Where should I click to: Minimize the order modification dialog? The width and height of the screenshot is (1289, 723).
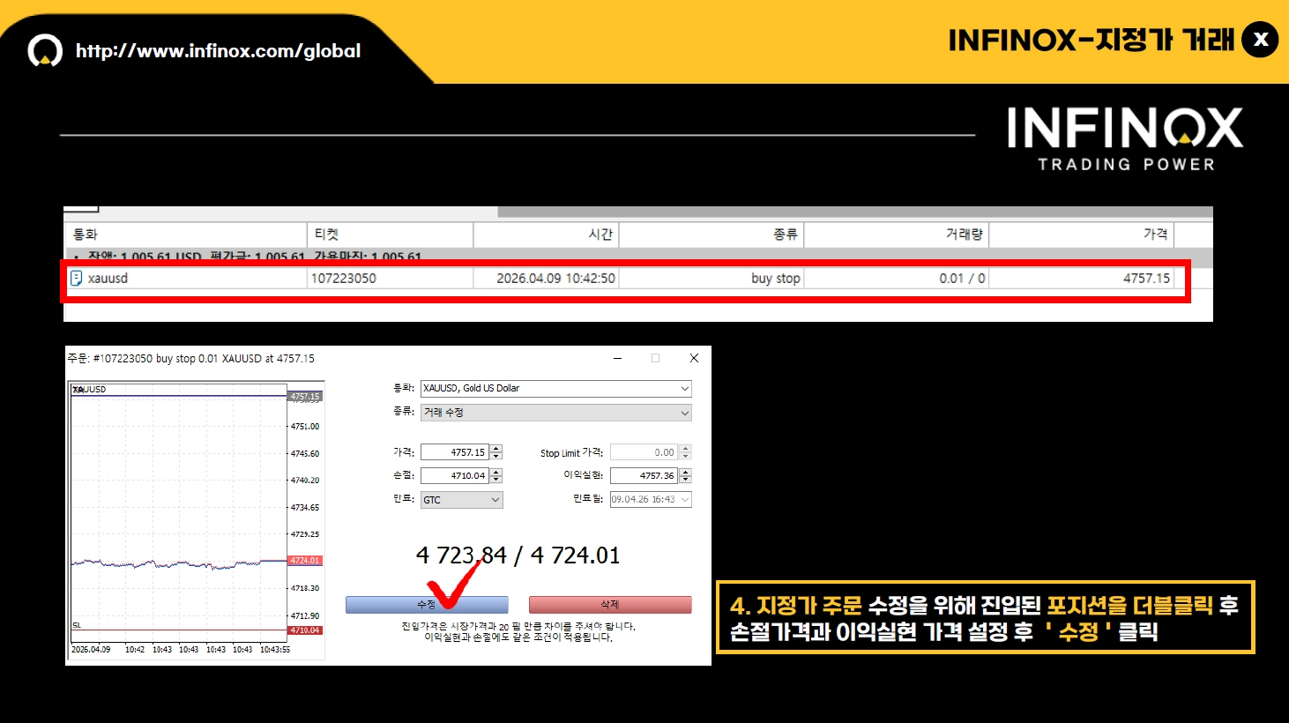click(x=617, y=358)
